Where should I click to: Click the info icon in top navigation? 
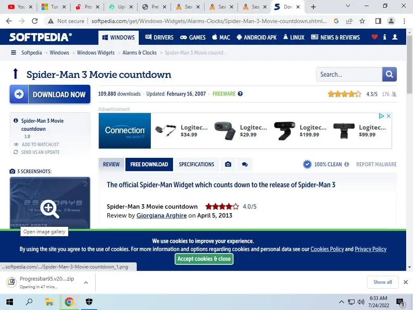pos(384,37)
